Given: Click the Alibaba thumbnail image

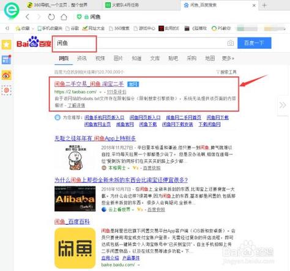Looking at the screenshot, I should coord(75,199).
